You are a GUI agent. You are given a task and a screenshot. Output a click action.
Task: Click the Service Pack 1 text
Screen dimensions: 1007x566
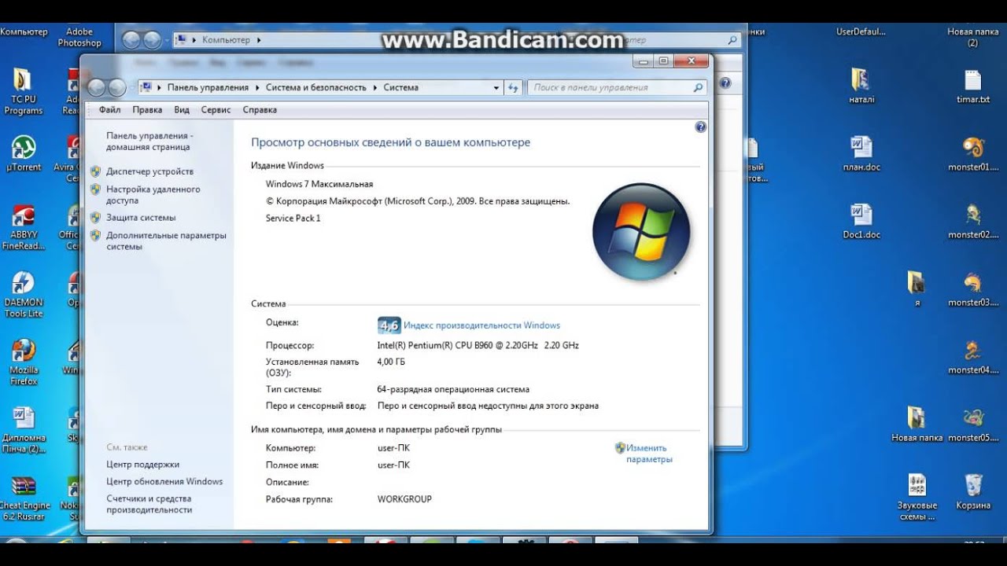coord(293,219)
